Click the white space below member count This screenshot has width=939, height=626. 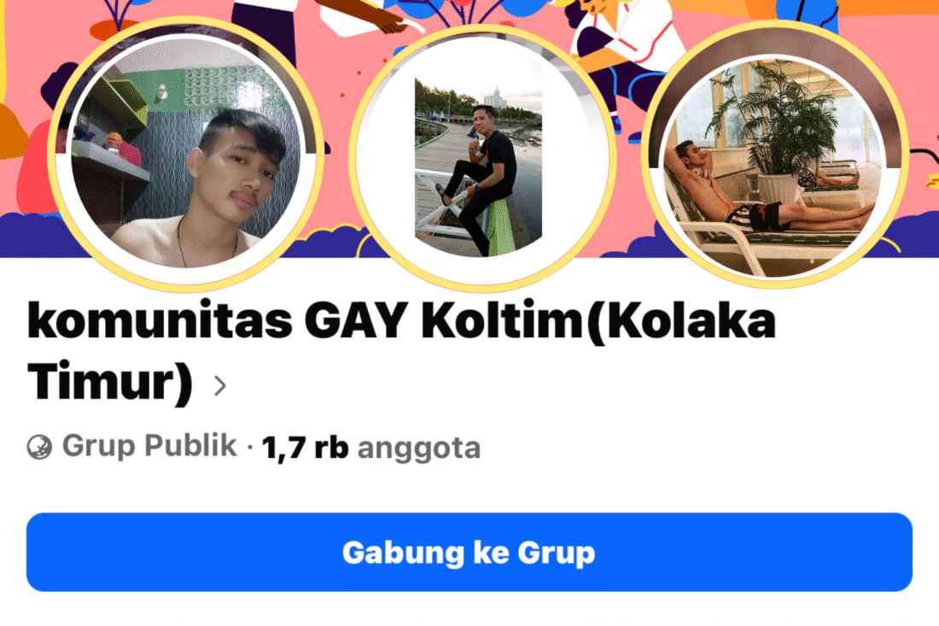[x=469, y=489]
